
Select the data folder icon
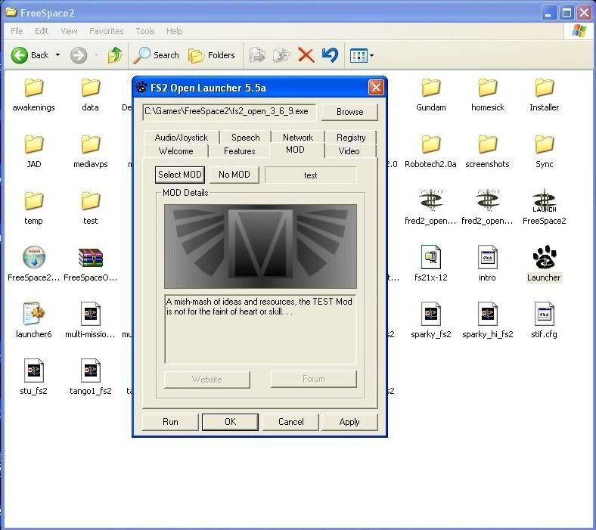tap(90, 88)
